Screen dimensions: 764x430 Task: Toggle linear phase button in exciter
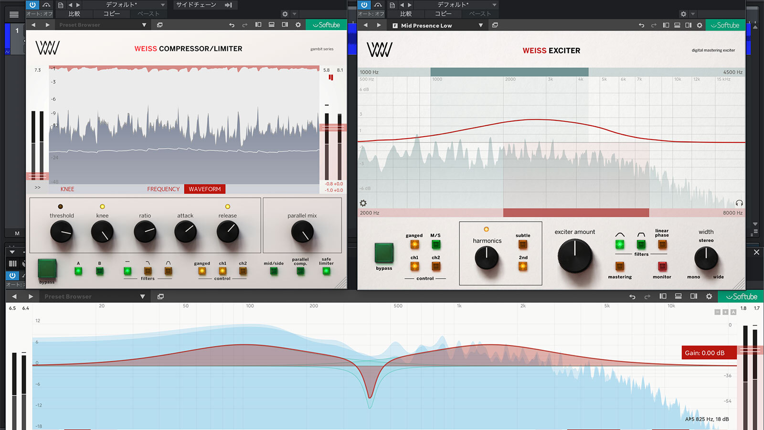[662, 244]
